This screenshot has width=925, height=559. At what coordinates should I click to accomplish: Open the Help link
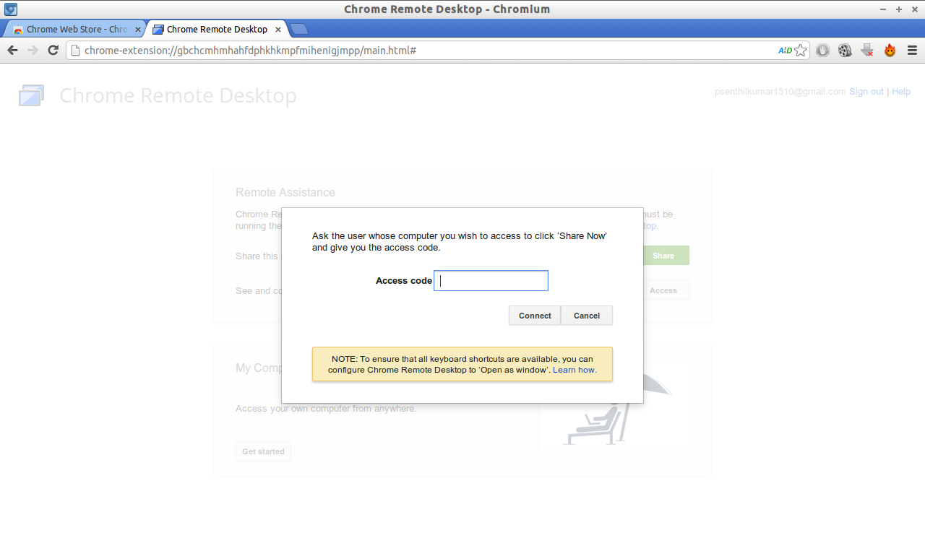click(x=901, y=92)
